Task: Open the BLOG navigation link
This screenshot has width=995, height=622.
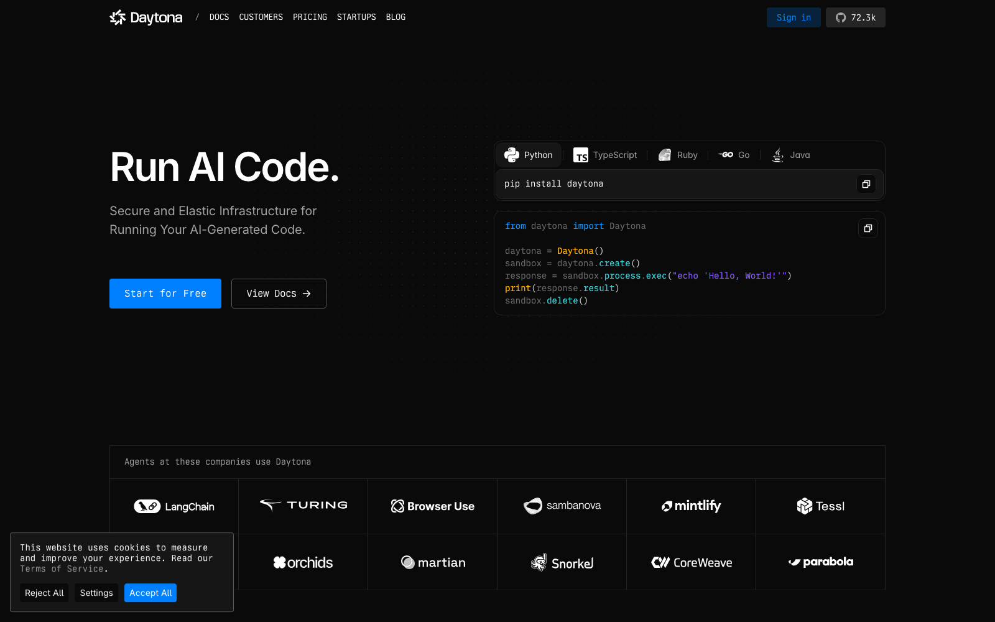Action: click(x=396, y=17)
